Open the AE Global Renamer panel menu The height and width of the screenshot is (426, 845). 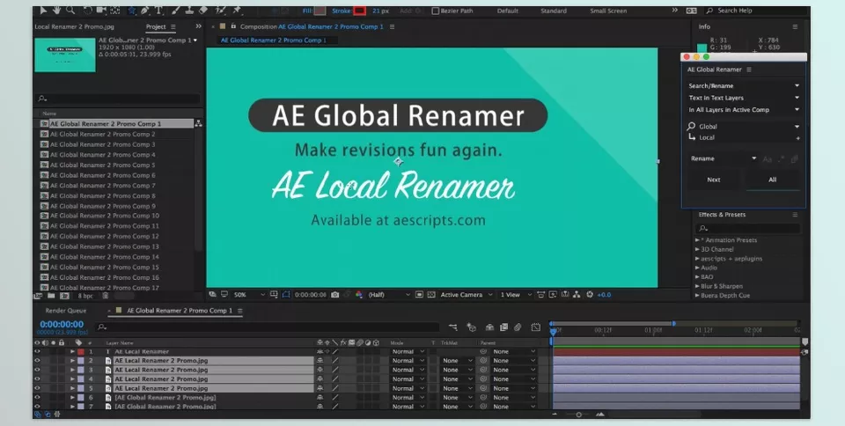pos(749,70)
